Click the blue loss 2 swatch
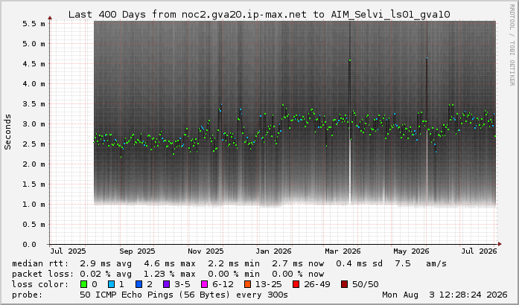Screen dimensions: 519x305 point(139,284)
